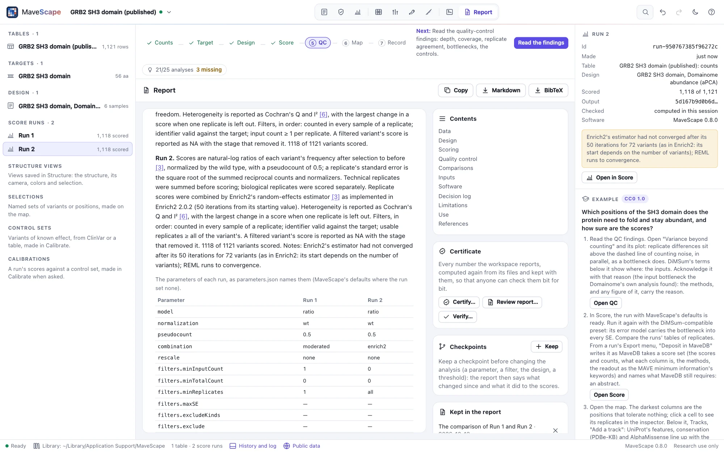Screen dimensions: 724x452
Task: Open the bar chart Score view icon
Action: coord(358,12)
